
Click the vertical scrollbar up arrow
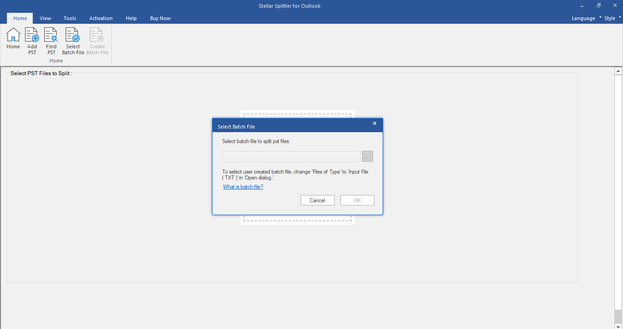coord(618,71)
